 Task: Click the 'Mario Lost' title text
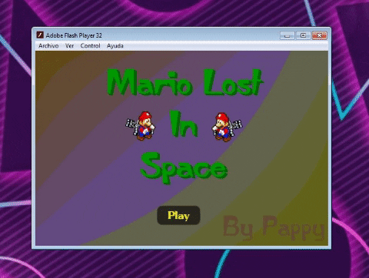(184, 82)
